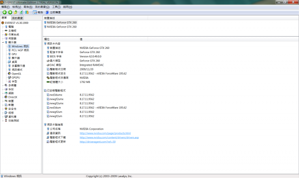Image resolution: width=299 pixels, height=178 pixels.
Task: Expand the 網路 network node
Action: 3,93
